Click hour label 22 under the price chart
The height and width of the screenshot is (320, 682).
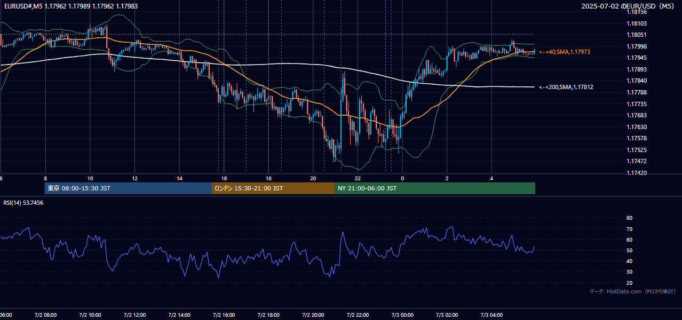point(358,179)
